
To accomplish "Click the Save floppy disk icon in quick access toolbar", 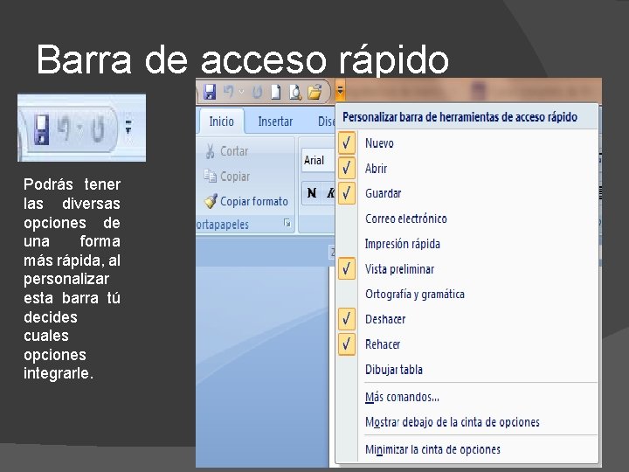I will pos(210,92).
